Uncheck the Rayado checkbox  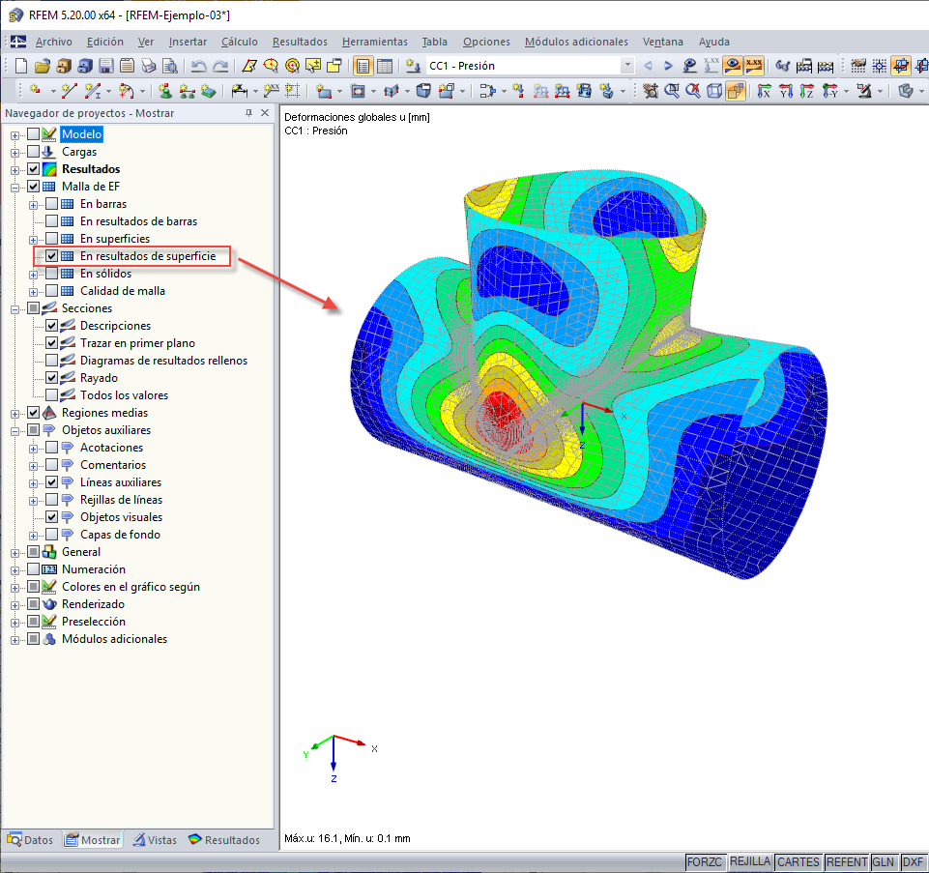(x=51, y=378)
